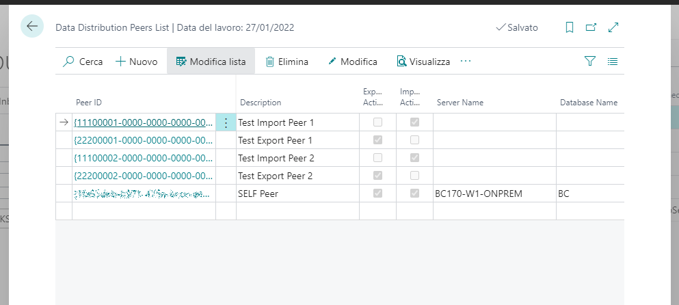Expand the page to full width
679x305 pixels.
(x=613, y=27)
